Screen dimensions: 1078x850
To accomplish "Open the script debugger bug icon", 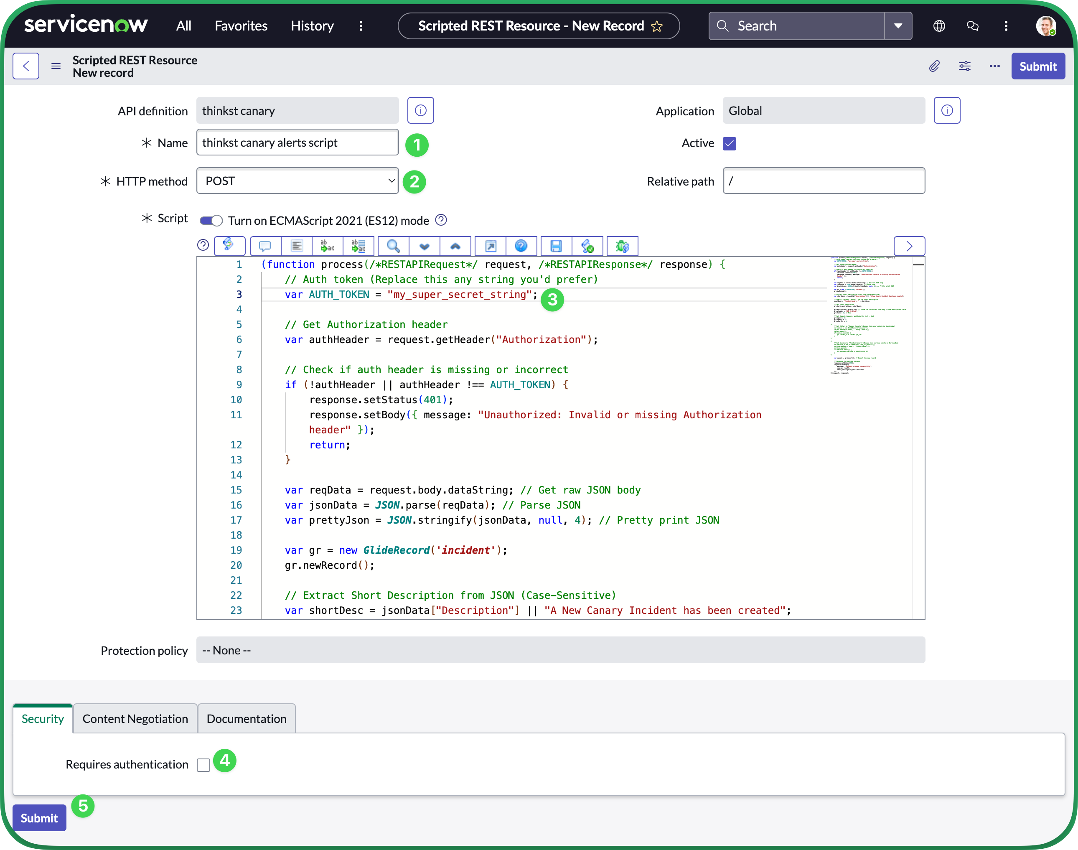I will coord(622,246).
